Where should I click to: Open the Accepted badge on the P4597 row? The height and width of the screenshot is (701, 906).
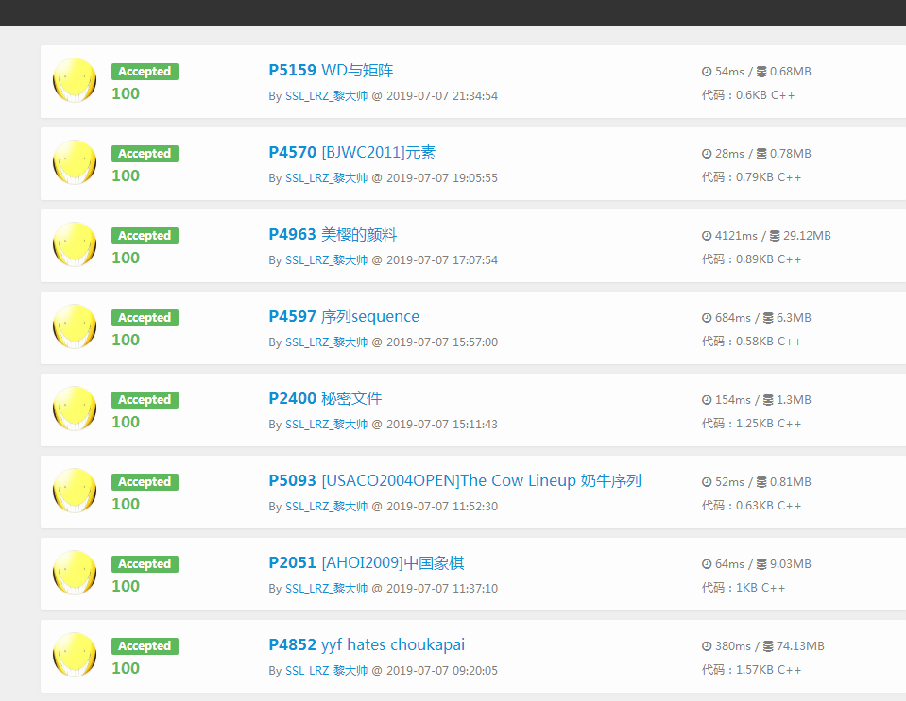(145, 318)
